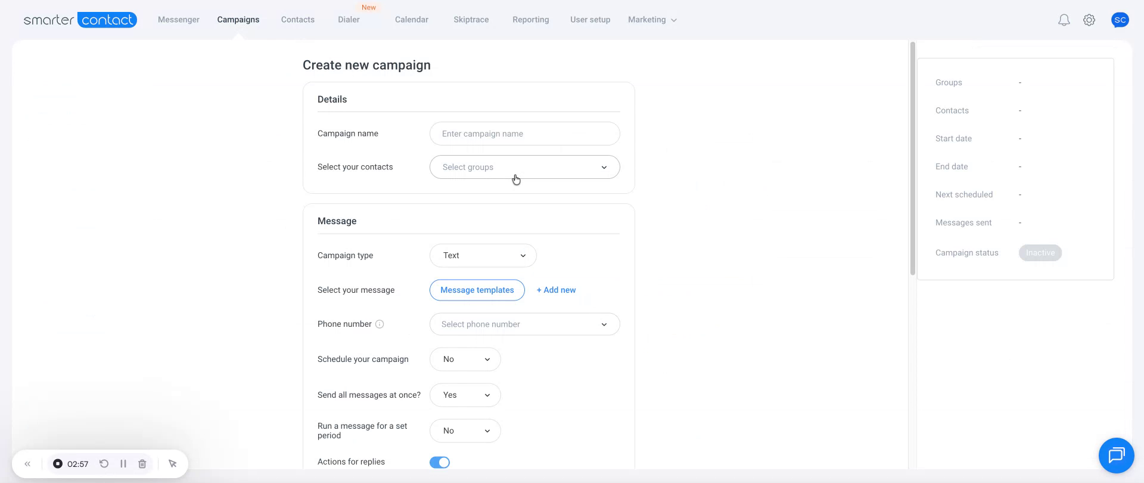Restart the recording
This screenshot has height=483, width=1144.
pyautogui.click(x=104, y=464)
